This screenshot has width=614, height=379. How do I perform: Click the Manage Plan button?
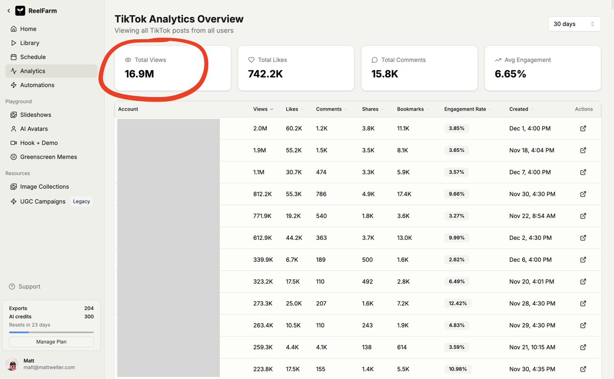pyautogui.click(x=51, y=342)
